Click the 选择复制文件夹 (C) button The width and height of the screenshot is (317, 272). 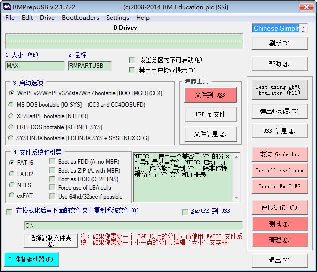coord(51,240)
